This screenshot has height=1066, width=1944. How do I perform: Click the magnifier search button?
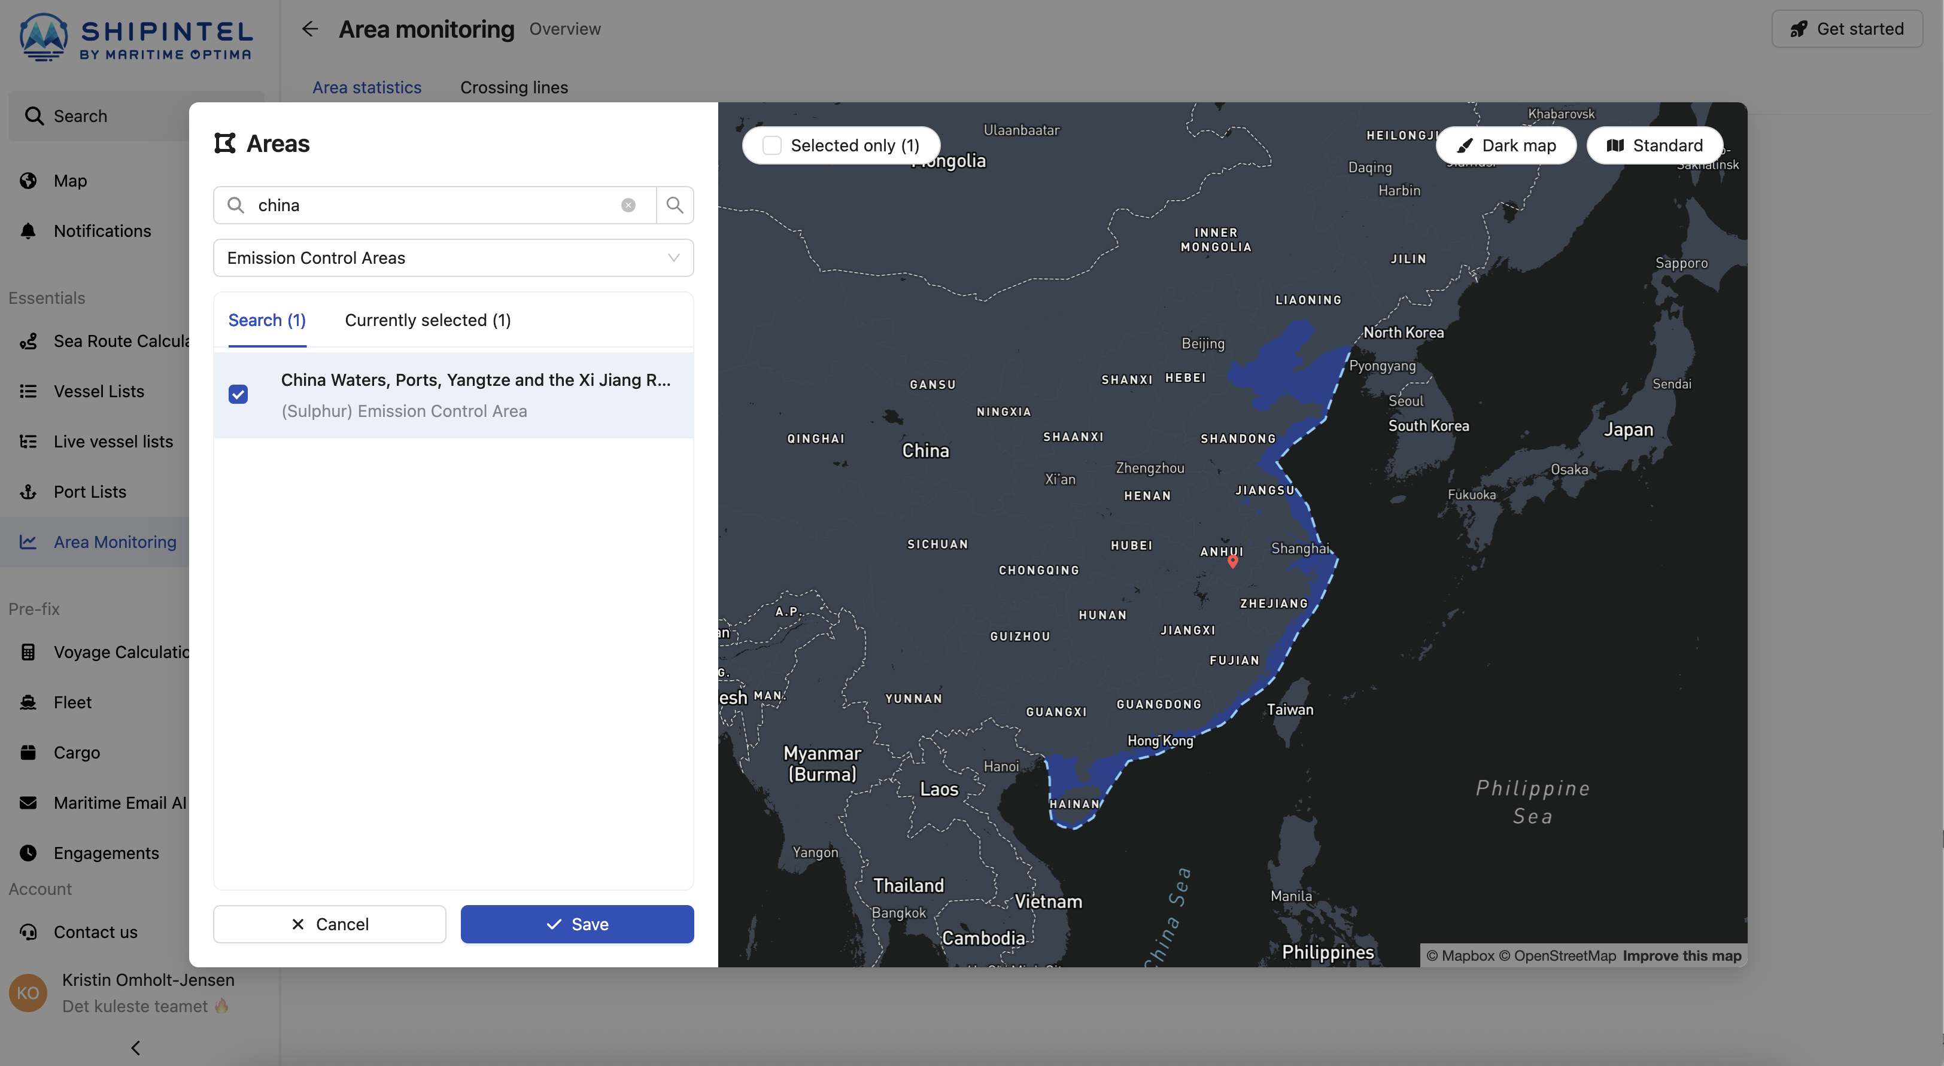pos(675,205)
